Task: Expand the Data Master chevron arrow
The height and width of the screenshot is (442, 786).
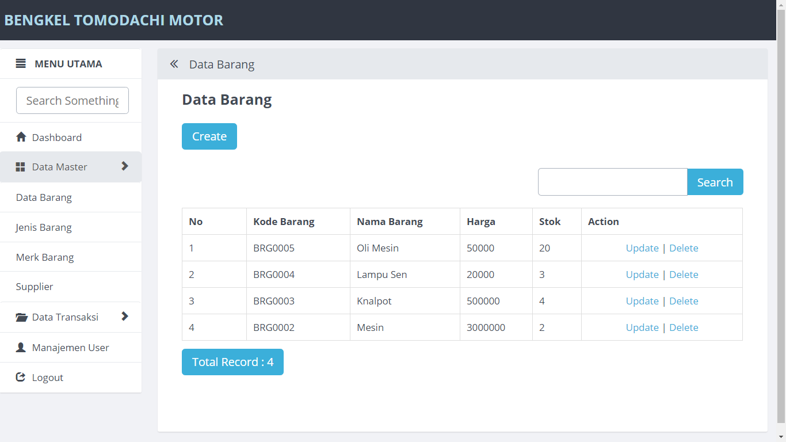Action: pyautogui.click(x=125, y=166)
